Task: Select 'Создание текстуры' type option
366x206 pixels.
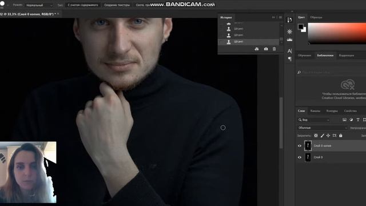Action: coord(117,5)
